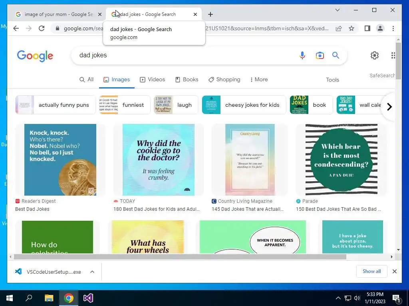Switch to the All results tab
Screen dimensions: 409x306
click(x=86, y=80)
